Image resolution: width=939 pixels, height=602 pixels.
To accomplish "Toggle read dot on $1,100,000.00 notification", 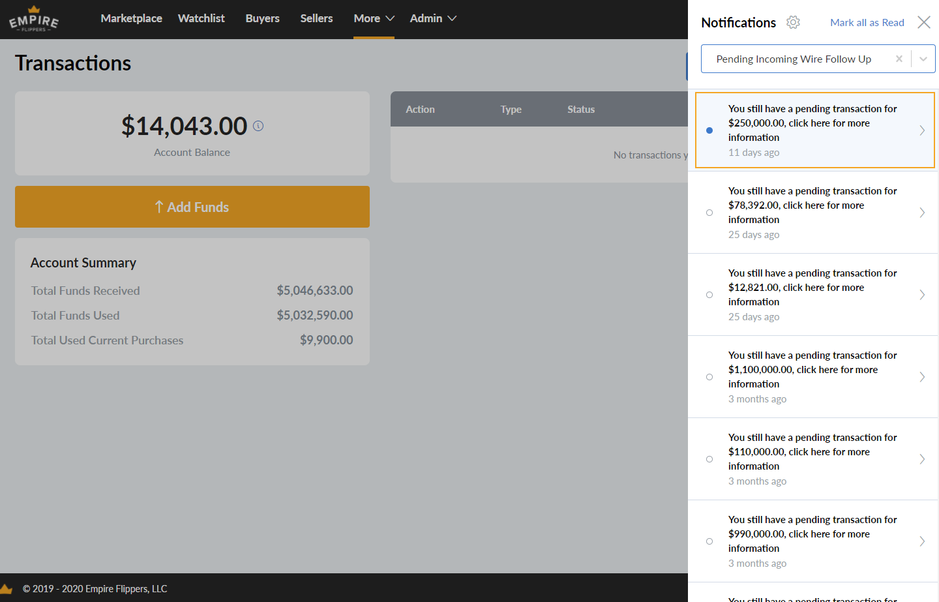I will click(x=709, y=377).
